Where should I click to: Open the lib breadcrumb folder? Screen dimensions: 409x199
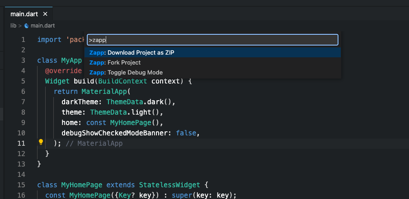(13, 26)
